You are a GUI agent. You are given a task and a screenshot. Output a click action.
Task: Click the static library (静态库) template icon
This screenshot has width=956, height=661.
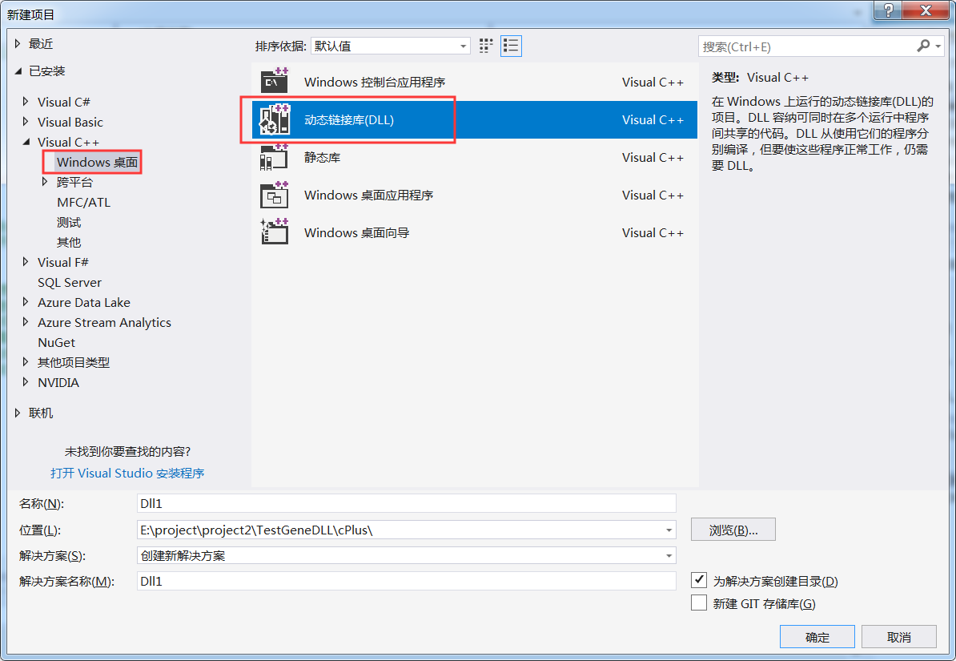click(275, 157)
